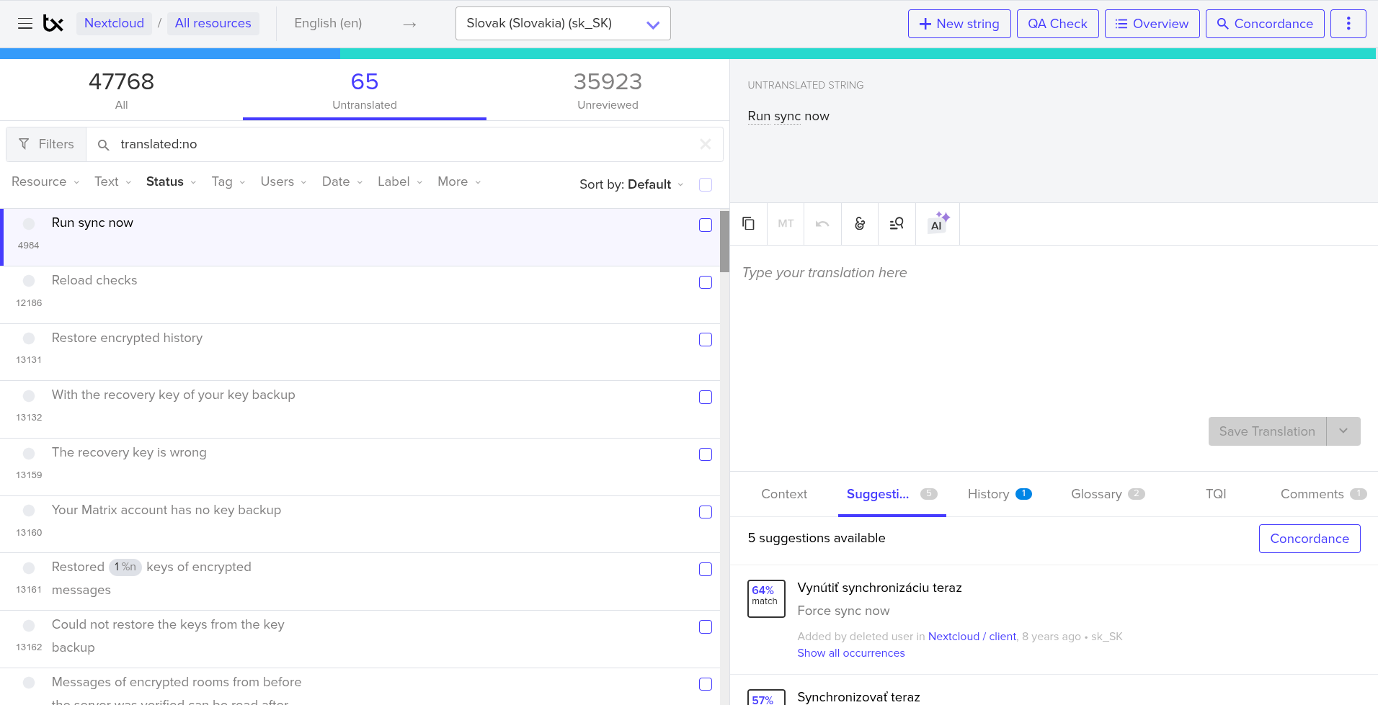Click the Transifex logo icon
This screenshot has height=705, width=1378.
click(53, 24)
